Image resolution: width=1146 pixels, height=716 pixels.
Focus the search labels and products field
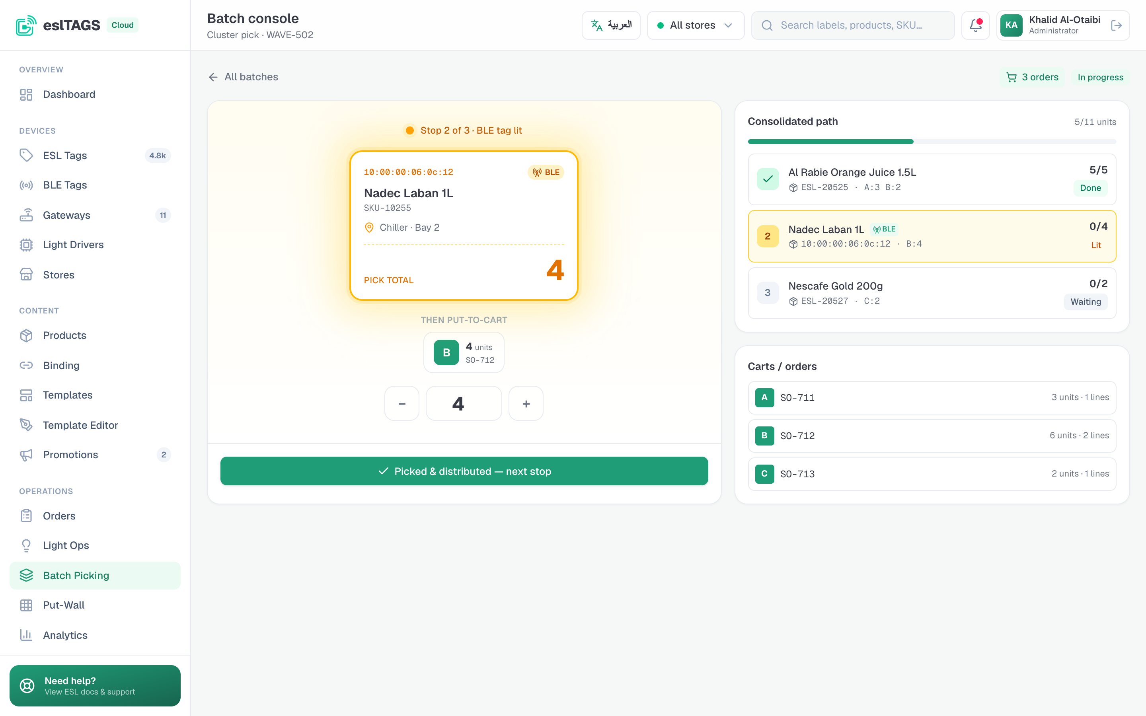853,25
